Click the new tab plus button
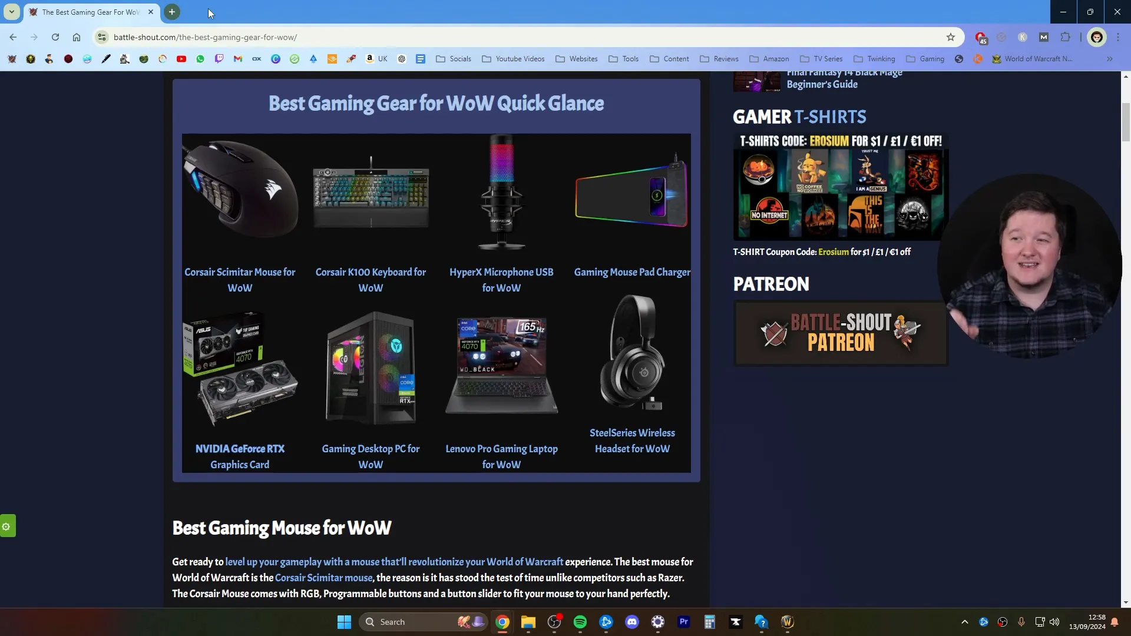Viewport: 1131px width, 636px height. point(170,12)
